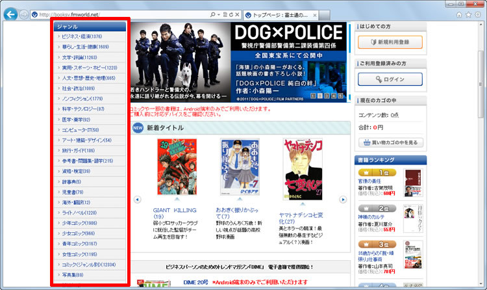Click the おおきく振りかぶって(7) title link
This screenshot has width=487, height=290.
tap(237, 213)
